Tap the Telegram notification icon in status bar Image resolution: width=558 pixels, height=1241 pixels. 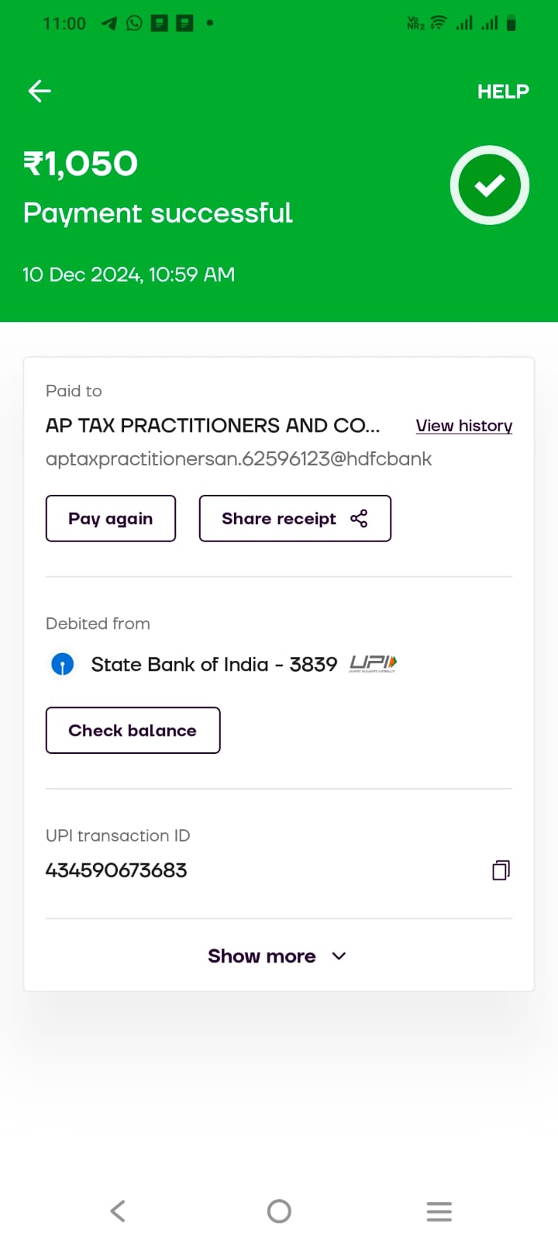tap(109, 23)
